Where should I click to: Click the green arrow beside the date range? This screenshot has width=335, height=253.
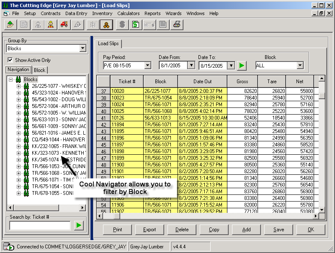(x=242, y=66)
